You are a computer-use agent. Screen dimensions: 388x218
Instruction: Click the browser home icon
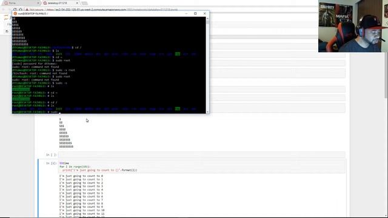[21, 10]
